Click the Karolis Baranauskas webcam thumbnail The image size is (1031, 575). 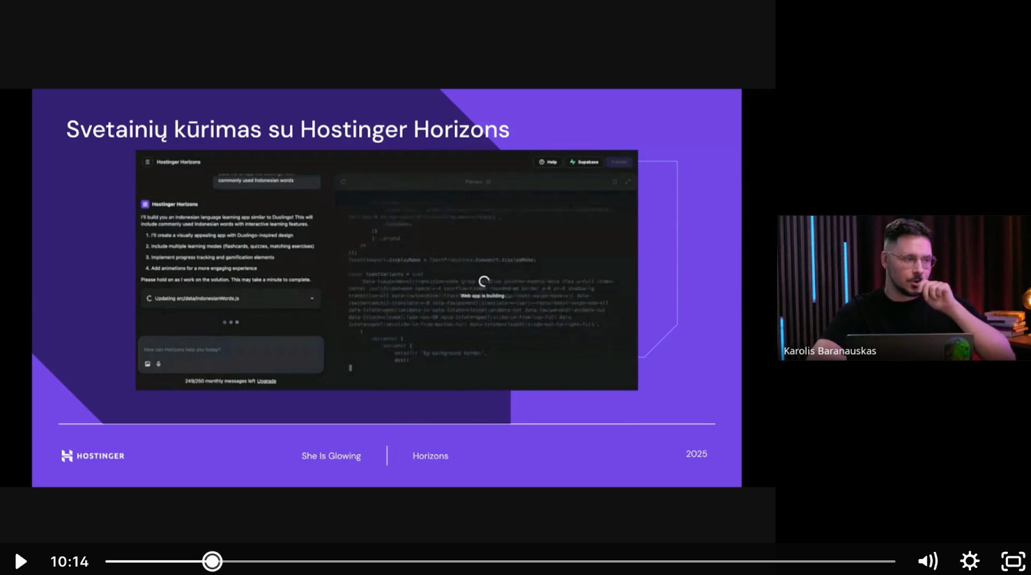904,288
